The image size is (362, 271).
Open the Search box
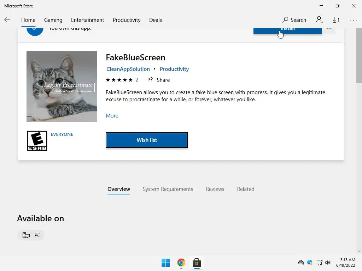point(294,20)
